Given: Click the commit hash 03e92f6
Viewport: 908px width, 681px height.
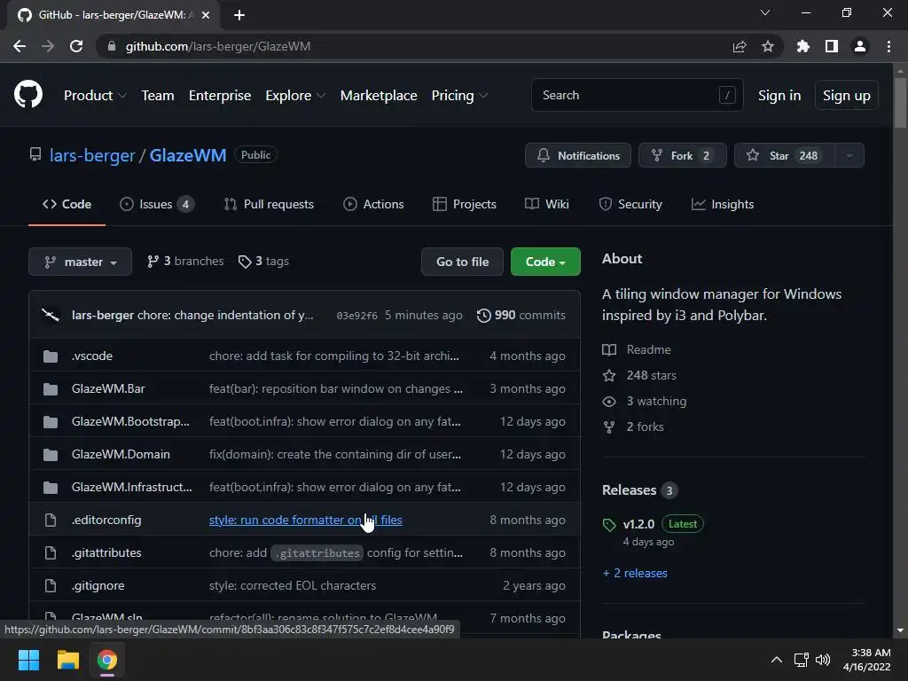Looking at the screenshot, I should (x=356, y=316).
